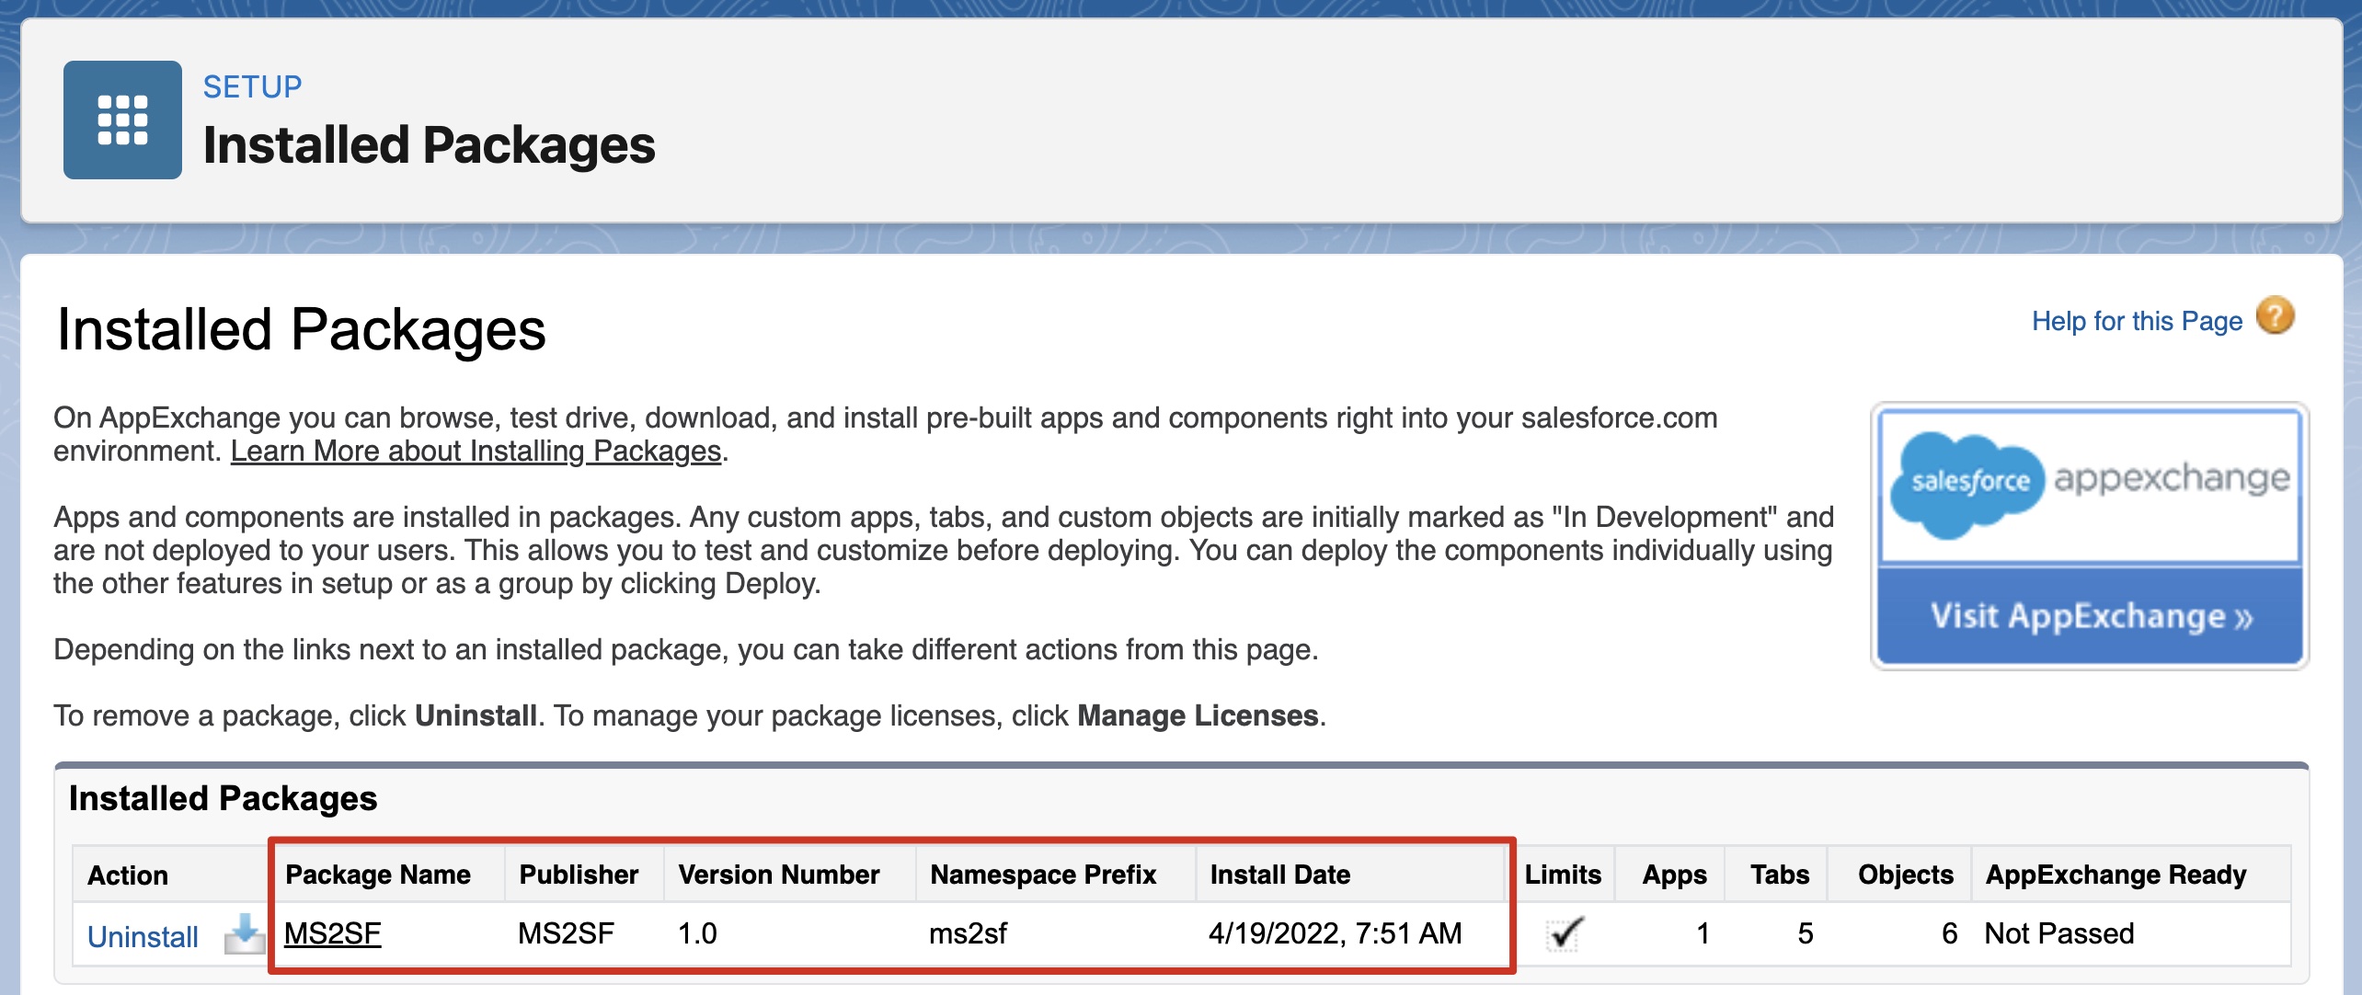The height and width of the screenshot is (995, 2362).
Task: Click the Limits checkmark for MS2SF
Action: point(1565,933)
